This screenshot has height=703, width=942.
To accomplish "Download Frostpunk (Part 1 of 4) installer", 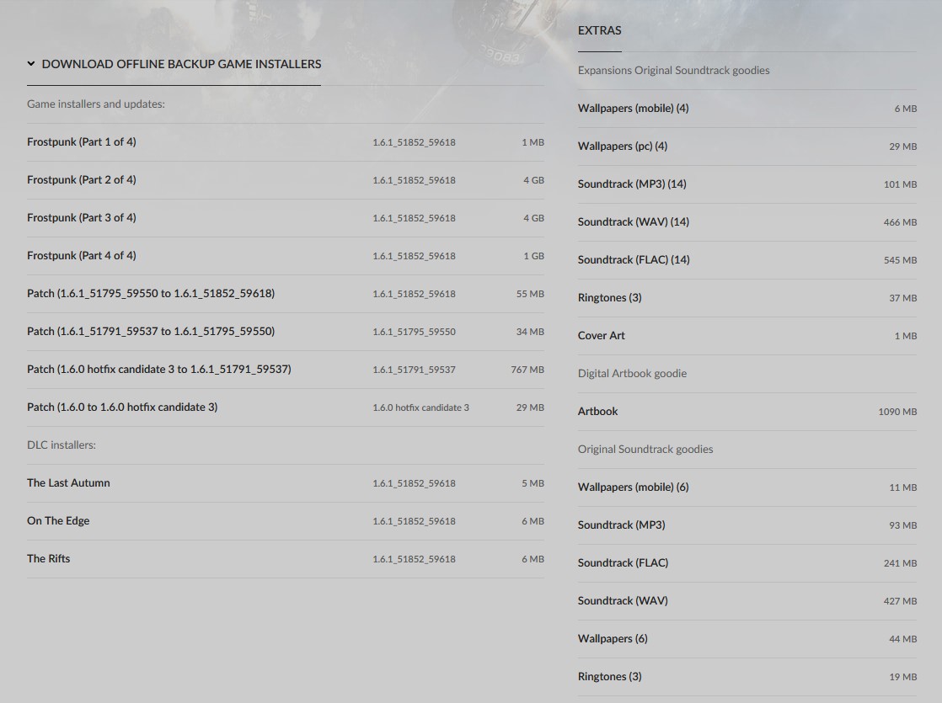I will (x=286, y=142).
